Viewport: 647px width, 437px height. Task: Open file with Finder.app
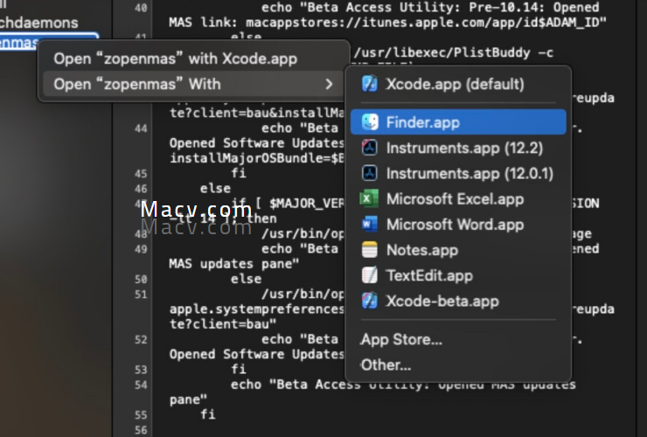pos(458,122)
